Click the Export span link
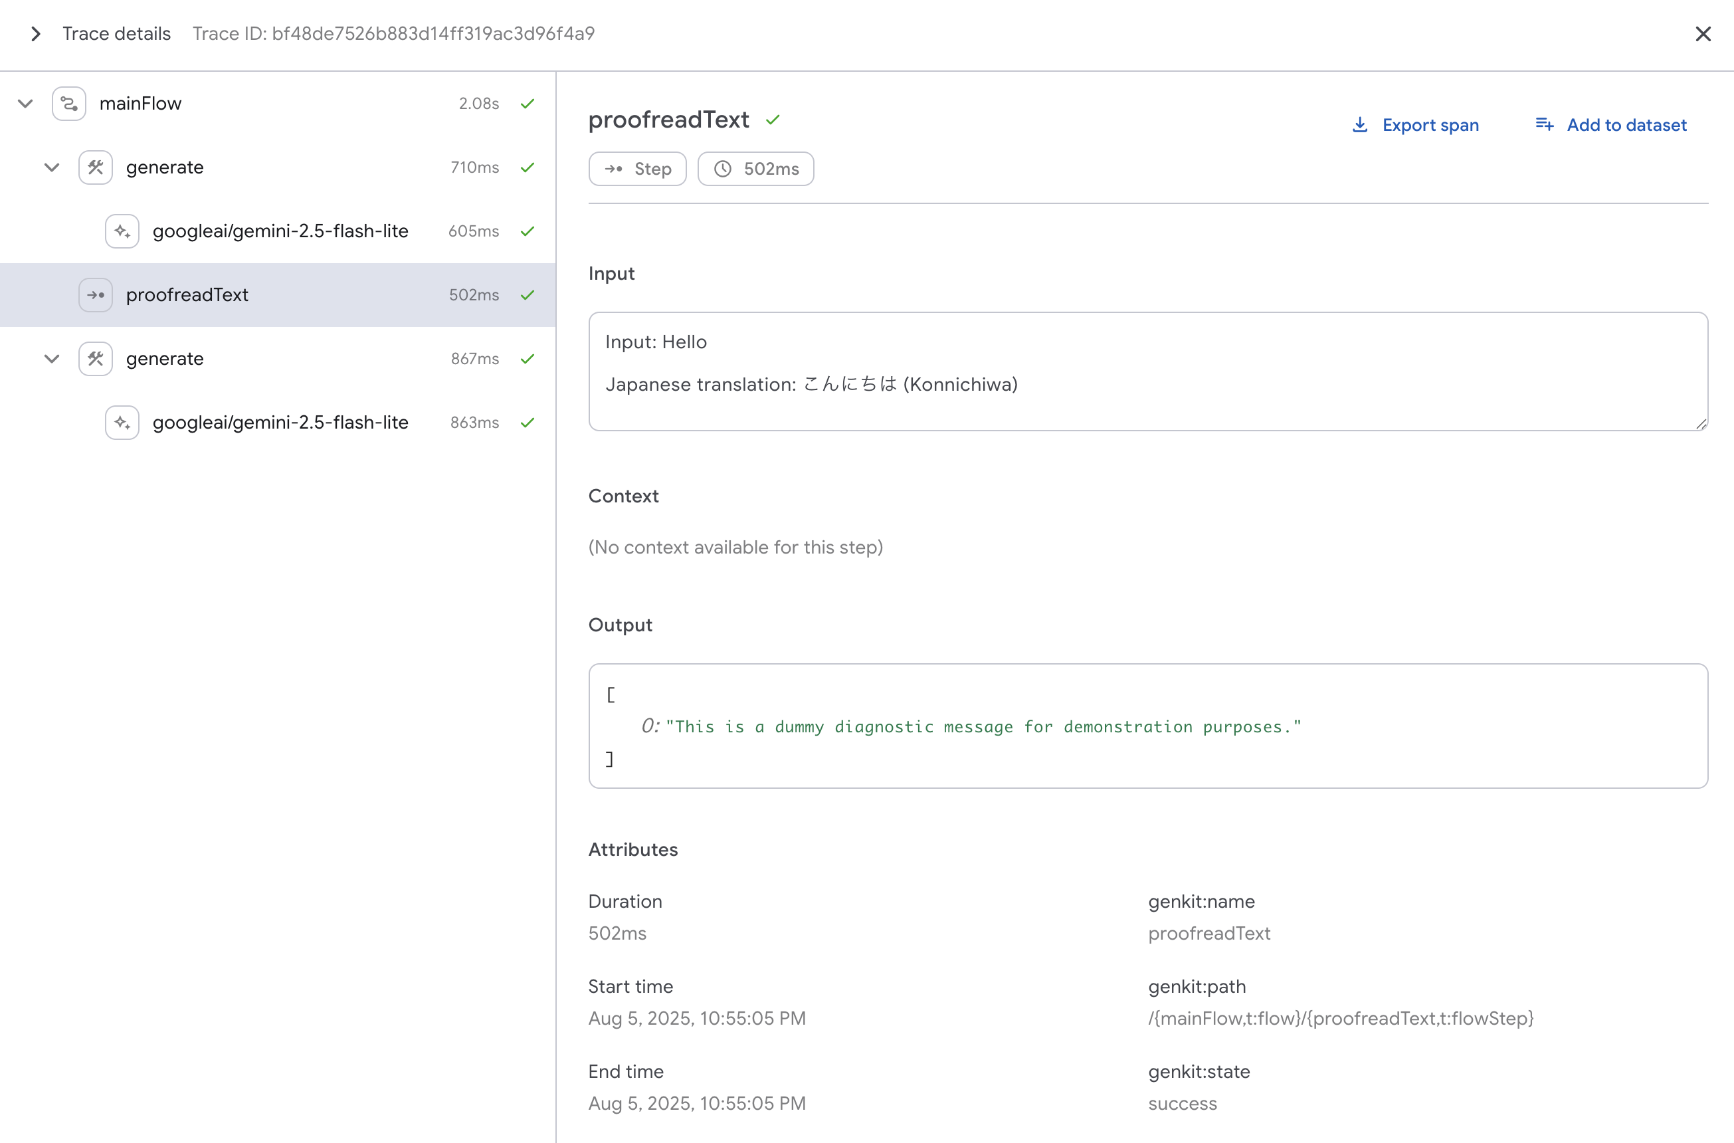This screenshot has height=1143, width=1734. tap(1430, 126)
